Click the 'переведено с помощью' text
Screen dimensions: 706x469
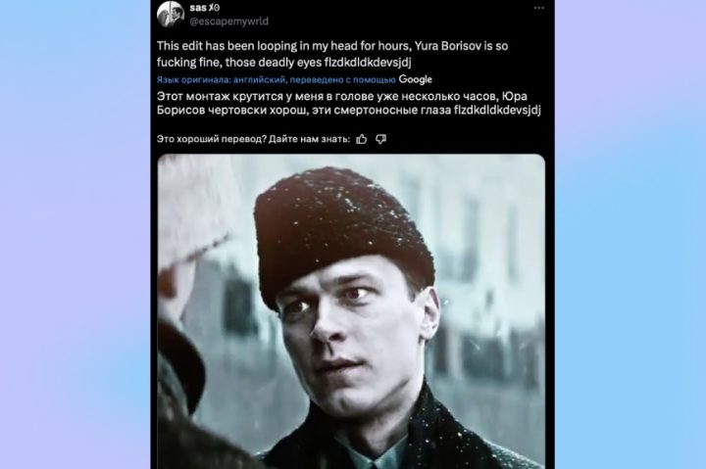tap(342, 80)
